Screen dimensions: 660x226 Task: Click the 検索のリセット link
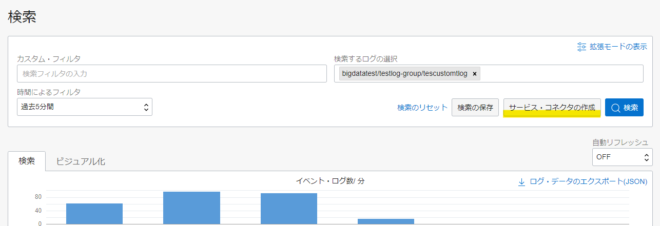click(422, 108)
